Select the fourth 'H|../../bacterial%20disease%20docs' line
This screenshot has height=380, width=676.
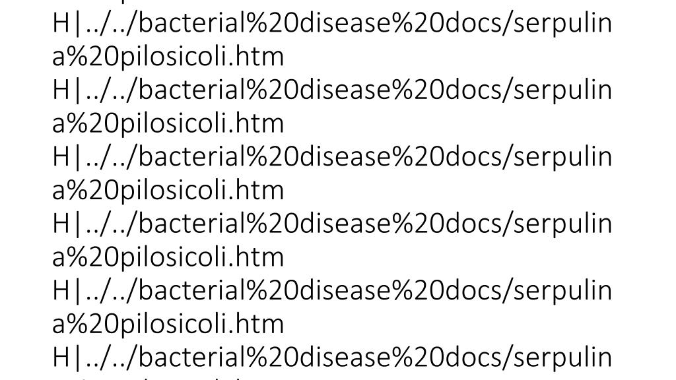coord(332,224)
